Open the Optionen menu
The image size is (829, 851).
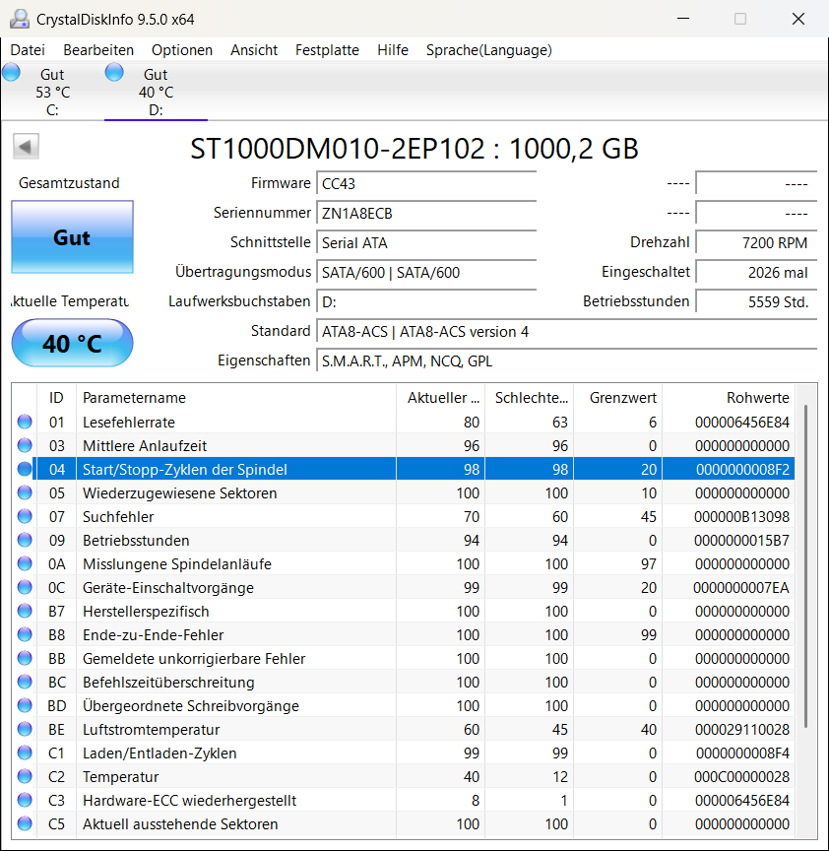182,50
